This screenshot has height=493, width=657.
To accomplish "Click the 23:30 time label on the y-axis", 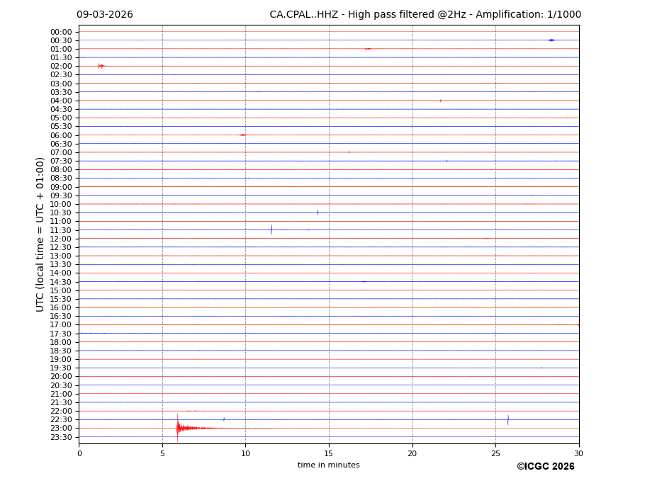I will (x=61, y=437).
